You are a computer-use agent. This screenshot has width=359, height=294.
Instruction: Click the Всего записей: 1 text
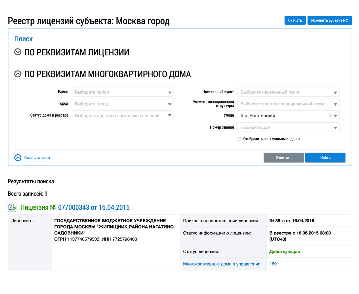point(28,194)
